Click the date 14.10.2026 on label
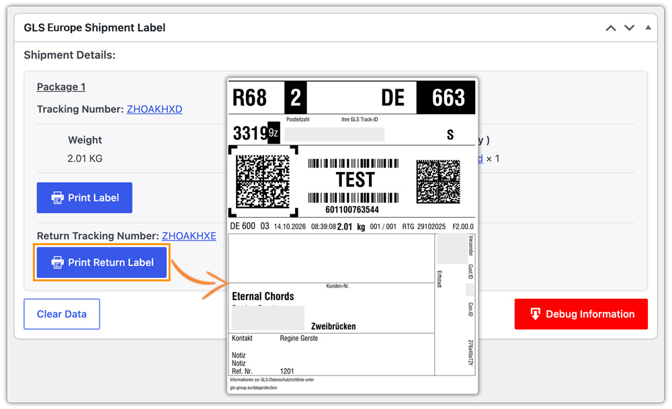Image resolution: width=672 pixels, height=409 pixels. tap(290, 226)
